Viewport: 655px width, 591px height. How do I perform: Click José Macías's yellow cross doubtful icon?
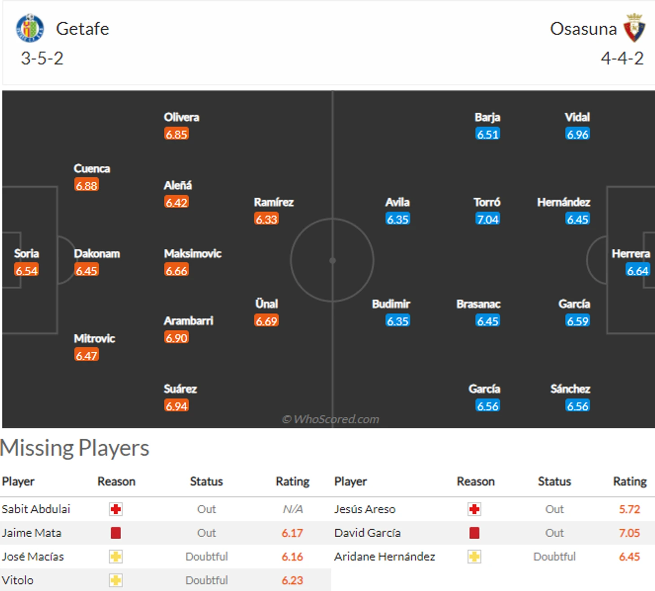pos(116,556)
